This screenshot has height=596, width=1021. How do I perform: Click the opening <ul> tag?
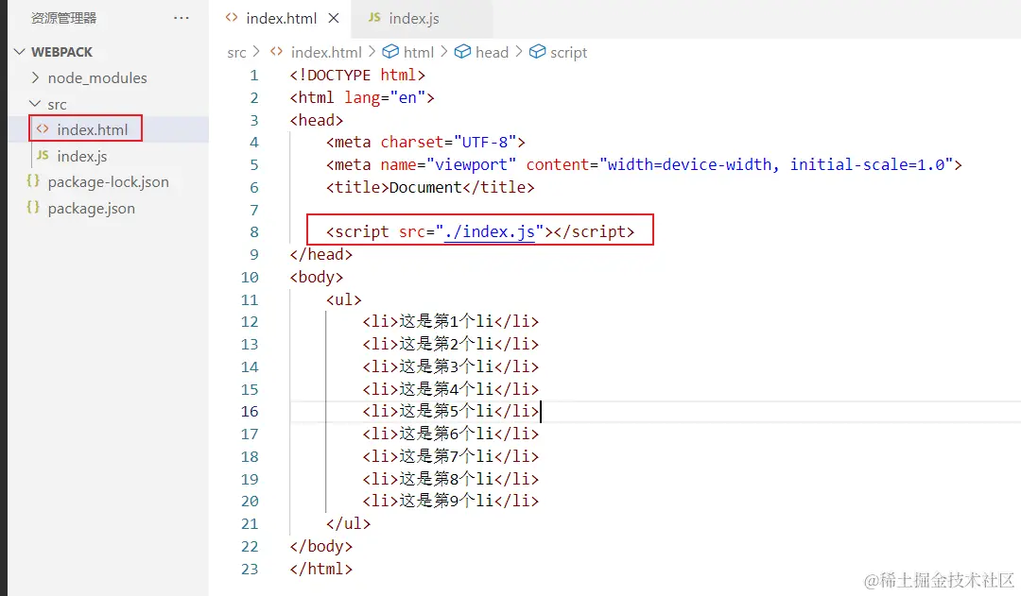coord(344,300)
